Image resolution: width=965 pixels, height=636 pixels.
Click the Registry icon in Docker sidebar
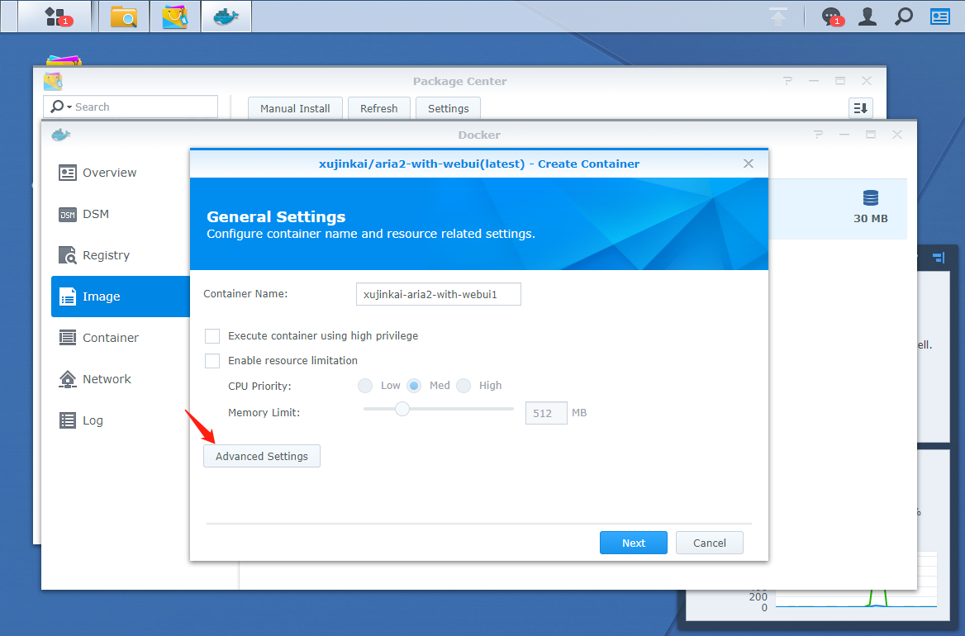coord(67,255)
